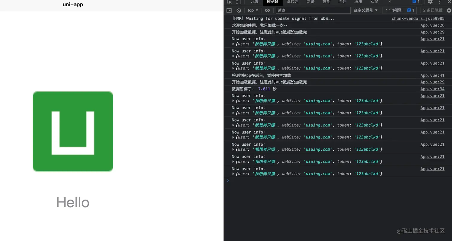The height and width of the screenshot is (241, 452).
Task: Click the 7.611 paused seconds value
Action: (x=264, y=89)
